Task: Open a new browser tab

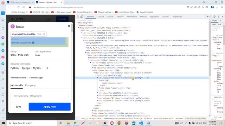Action: pos(66,2)
